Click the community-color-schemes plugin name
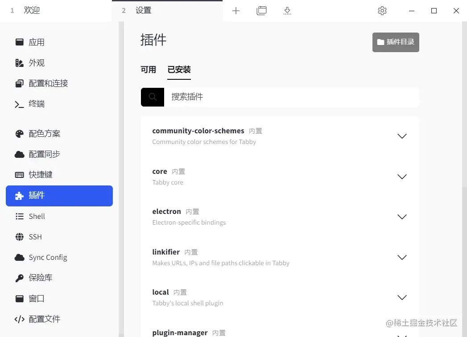This screenshot has width=467, height=337. click(198, 131)
